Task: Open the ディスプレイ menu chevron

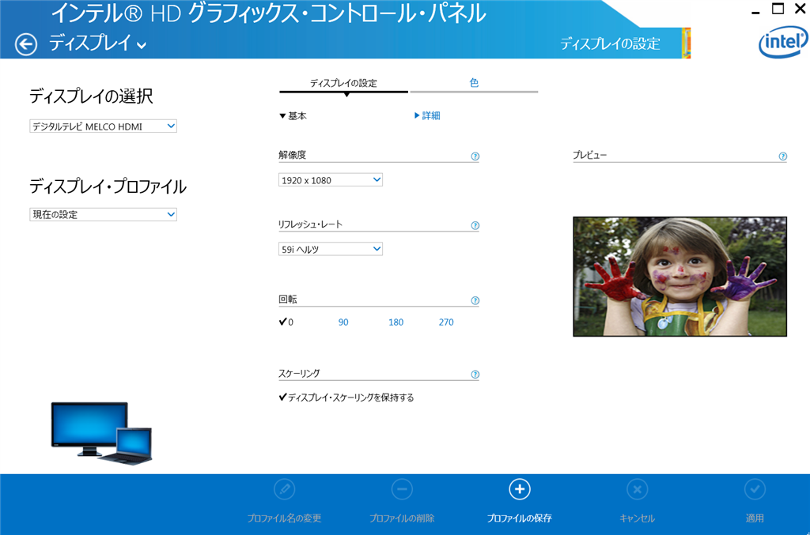Action: point(142,45)
